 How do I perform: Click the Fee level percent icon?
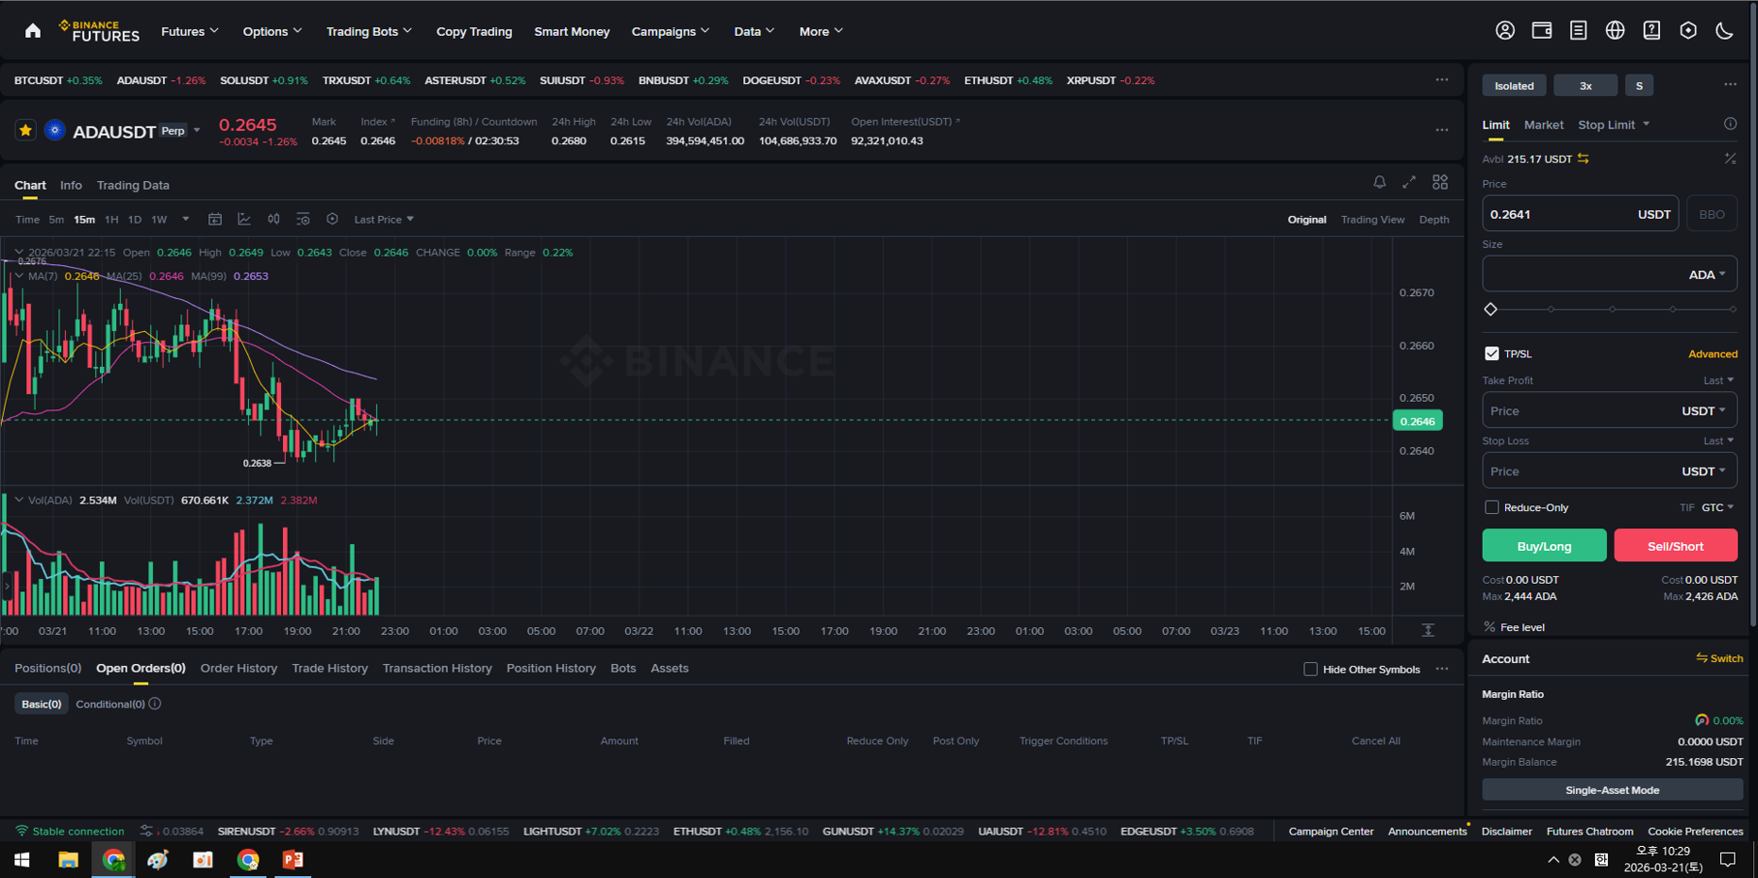1489,627
